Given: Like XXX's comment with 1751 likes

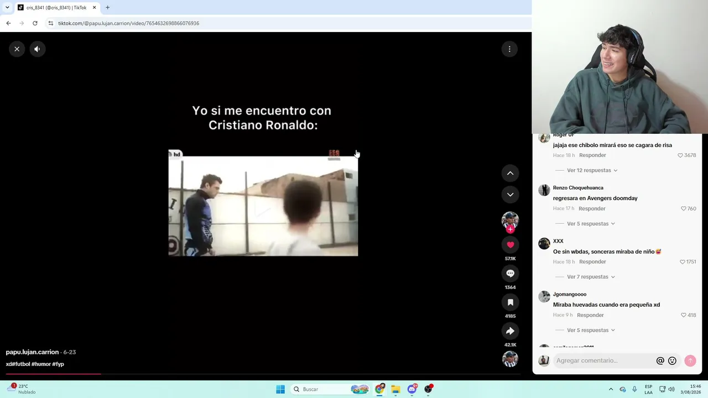Looking at the screenshot, I should click(x=683, y=262).
